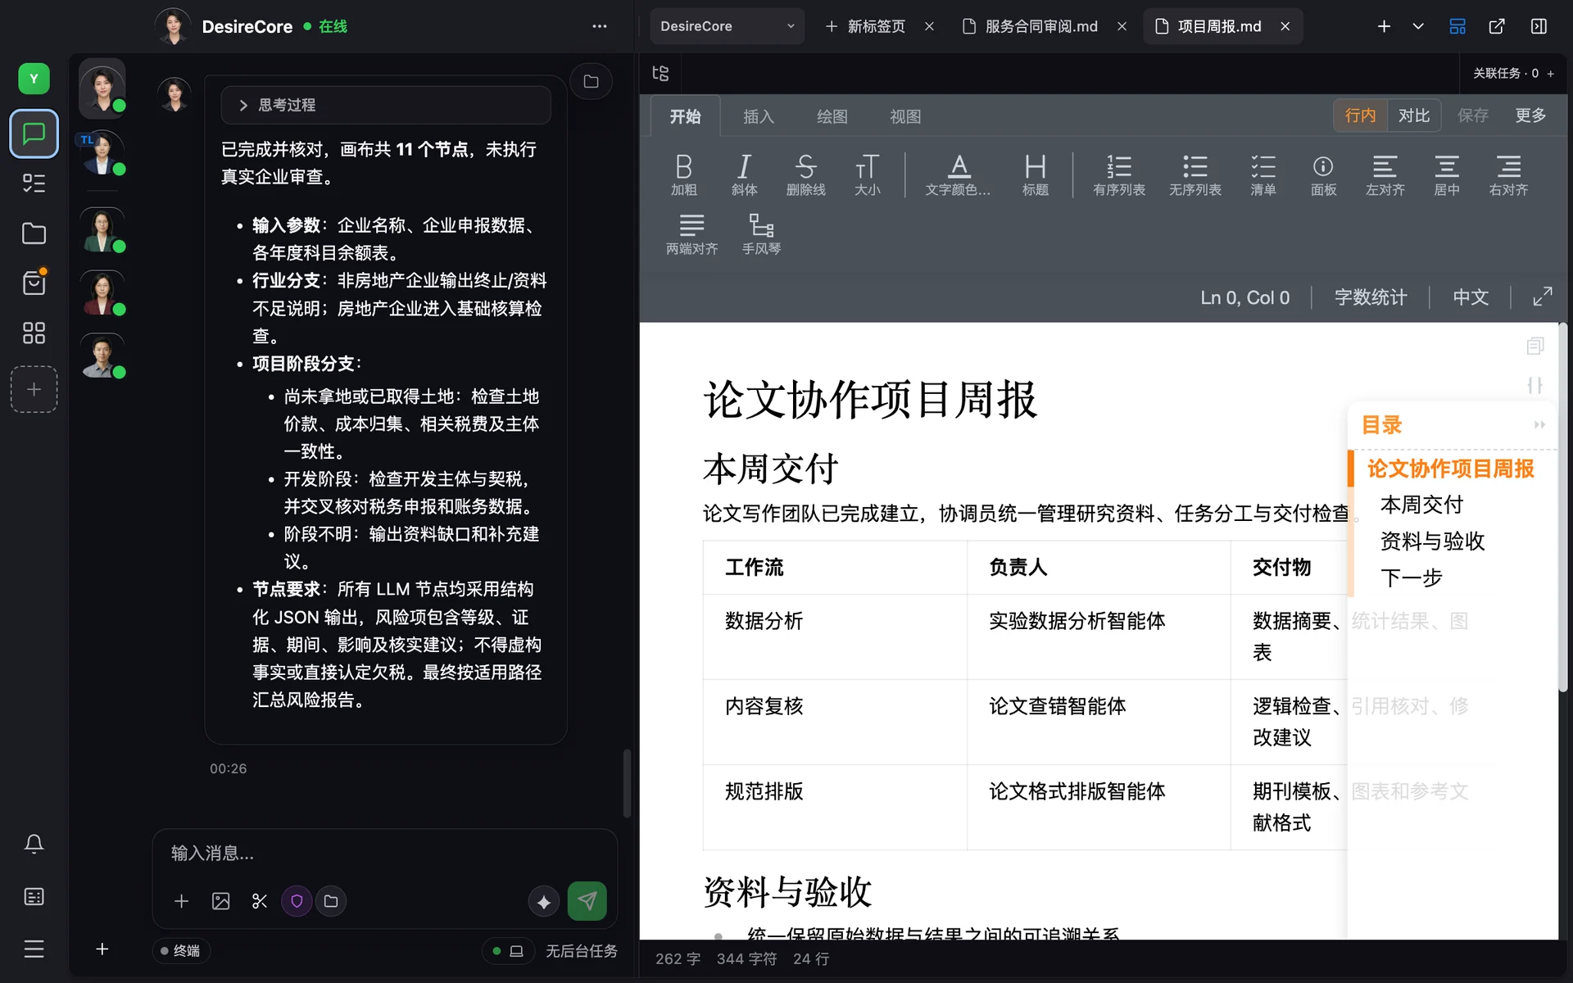The width and height of the screenshot is (1573, 983).
Task: Open notifications bell in sidebar
Action: tap(34, 844)
